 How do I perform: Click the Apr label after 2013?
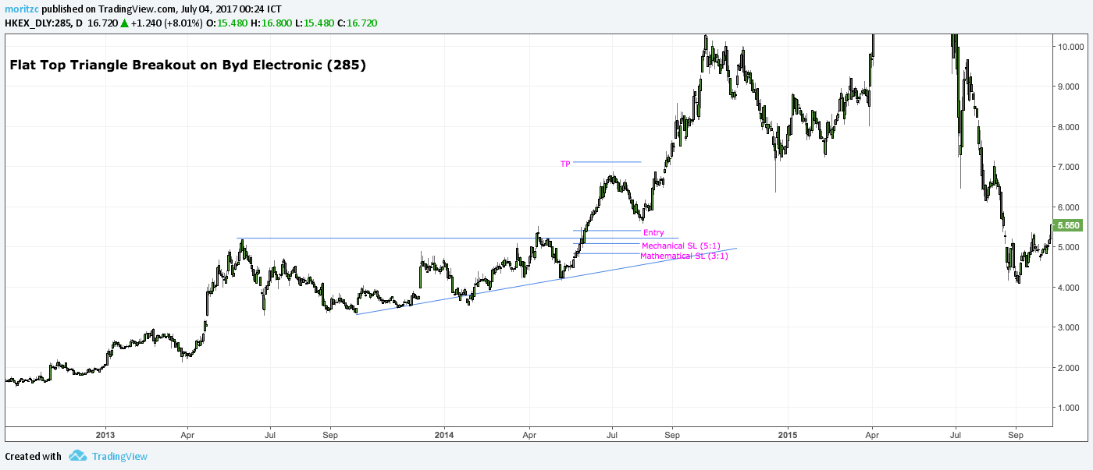pyautogui.click(x=187, y=434)
